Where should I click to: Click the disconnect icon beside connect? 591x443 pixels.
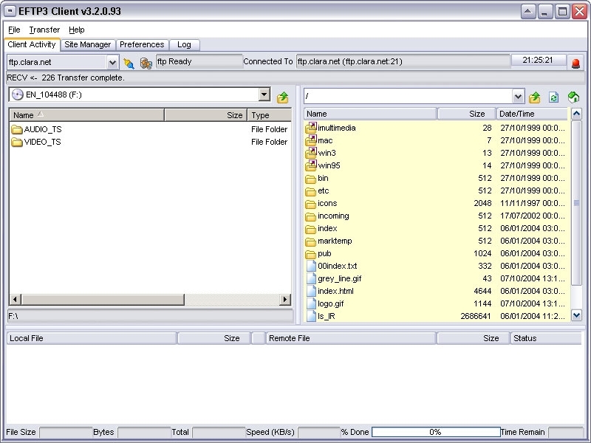146,63
